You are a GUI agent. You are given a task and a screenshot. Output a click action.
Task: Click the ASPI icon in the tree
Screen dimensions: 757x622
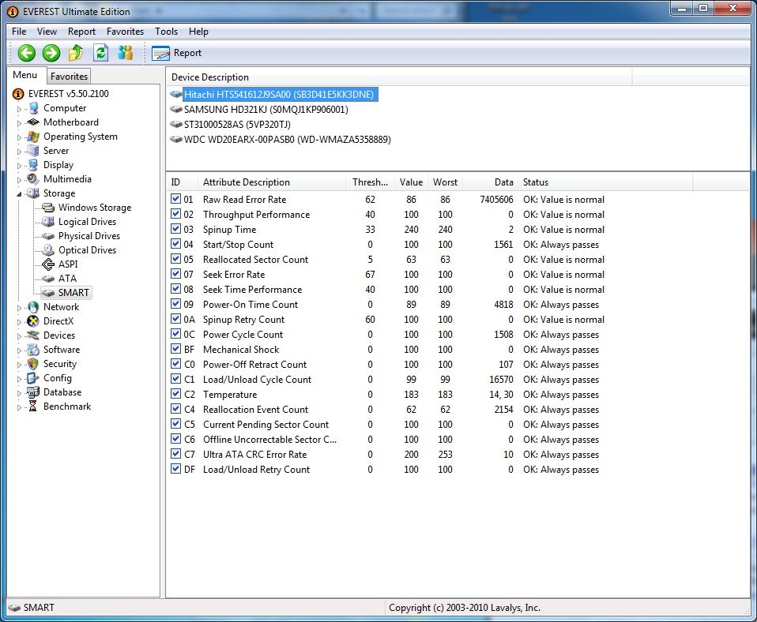click(47, 264)
